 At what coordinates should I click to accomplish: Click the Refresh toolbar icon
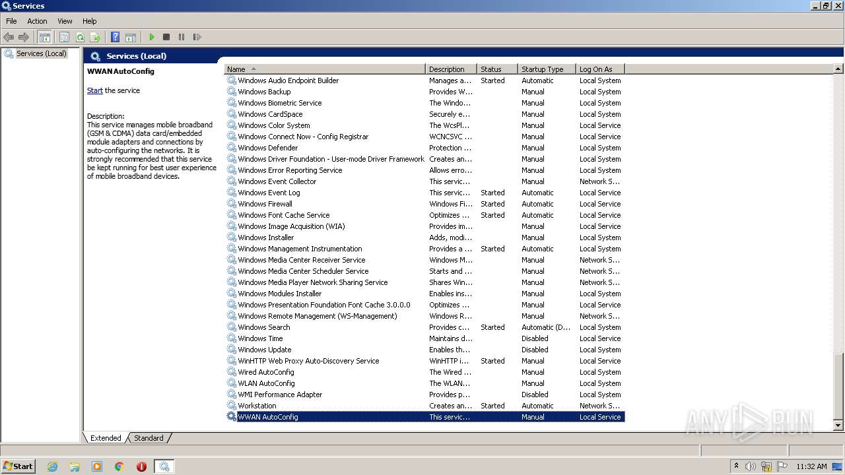80,37
